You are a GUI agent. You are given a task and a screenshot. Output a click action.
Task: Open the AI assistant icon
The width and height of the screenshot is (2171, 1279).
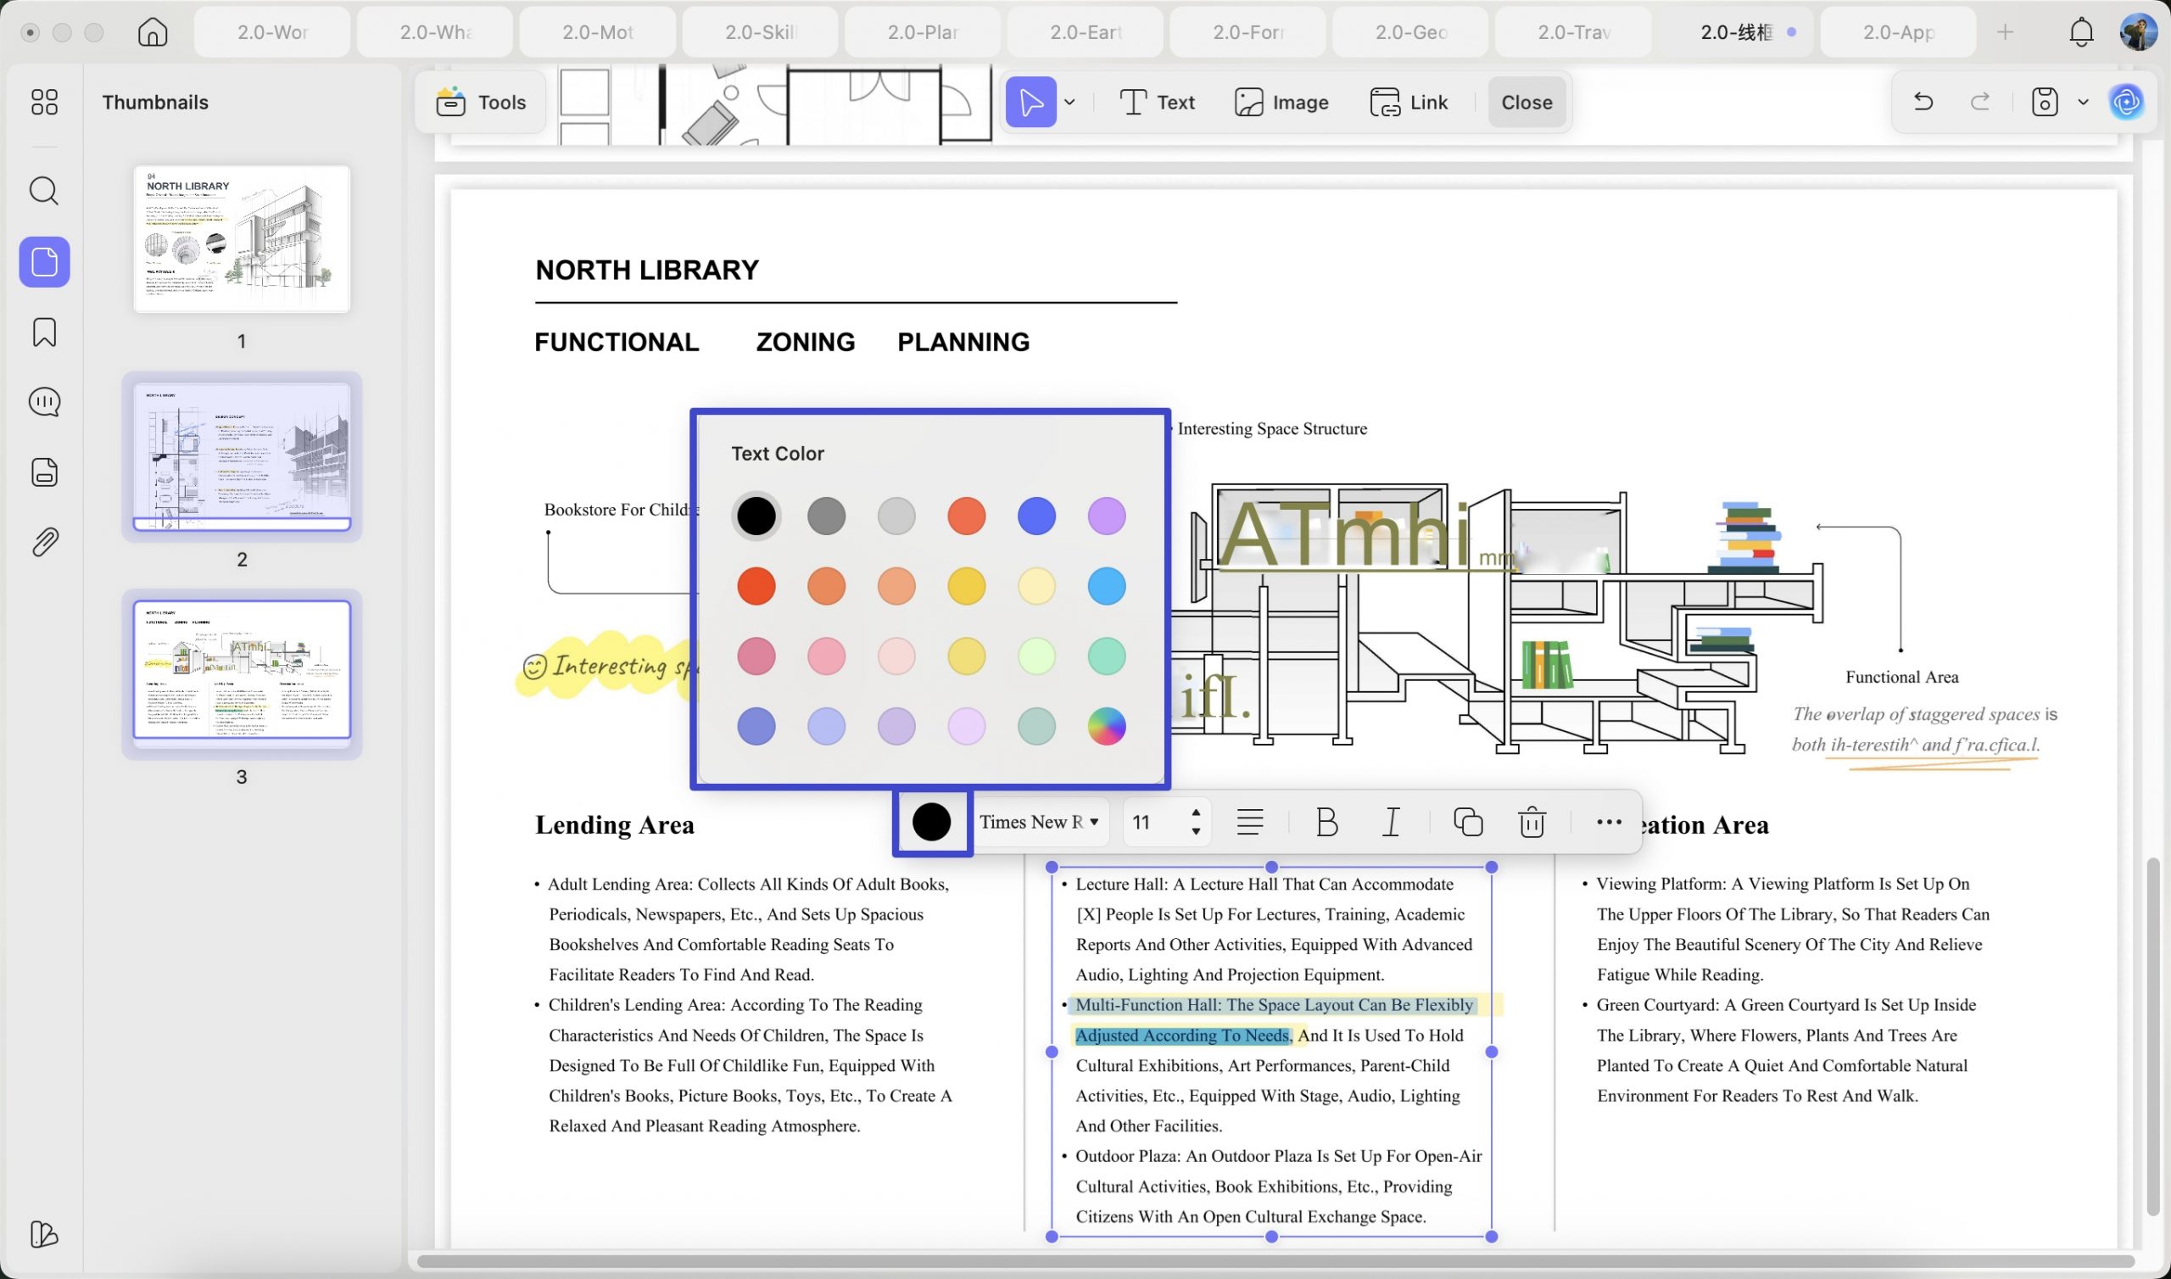pos(2125,102)
